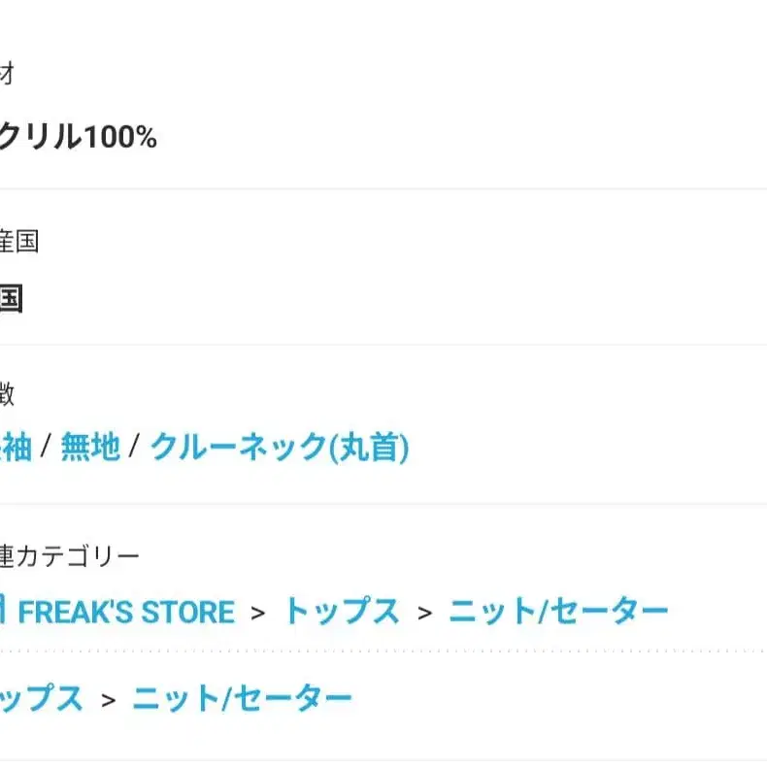Select トップス in the FREAK'S STORE breadcrumb
The height and width of the screenshot is (767, 767).
[x=341, y=612]
